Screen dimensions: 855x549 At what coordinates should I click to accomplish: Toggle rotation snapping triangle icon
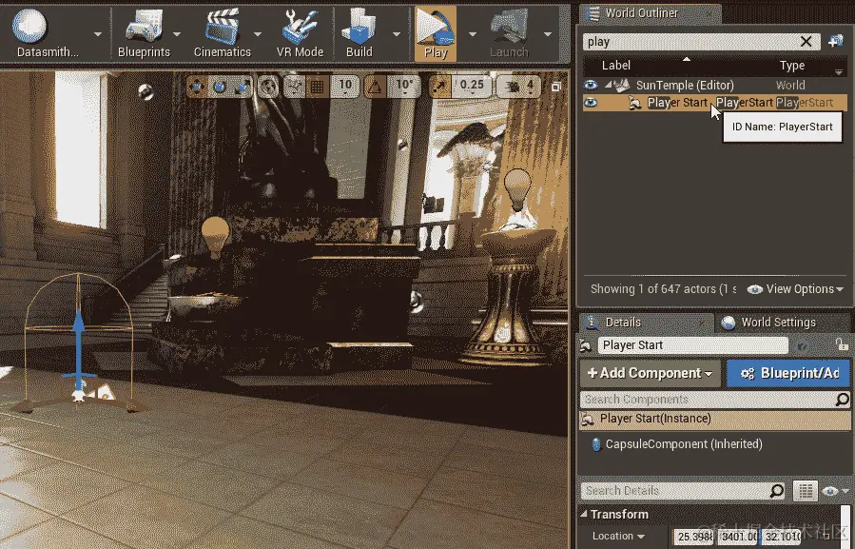pos(376,86)
